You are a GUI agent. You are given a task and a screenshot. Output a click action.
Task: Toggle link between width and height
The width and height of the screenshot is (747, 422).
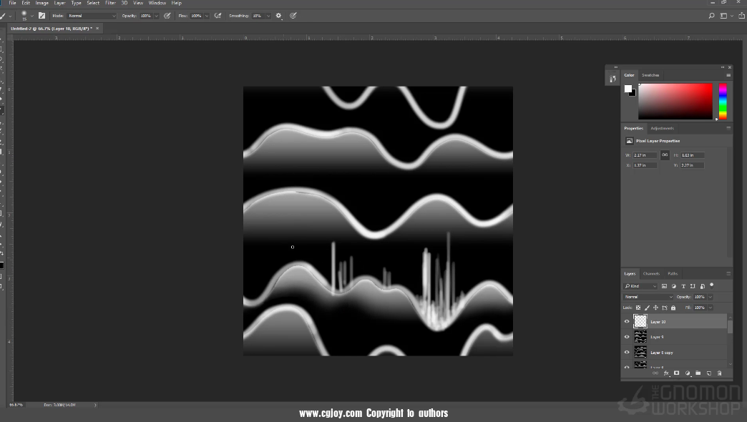click(665, 154)
